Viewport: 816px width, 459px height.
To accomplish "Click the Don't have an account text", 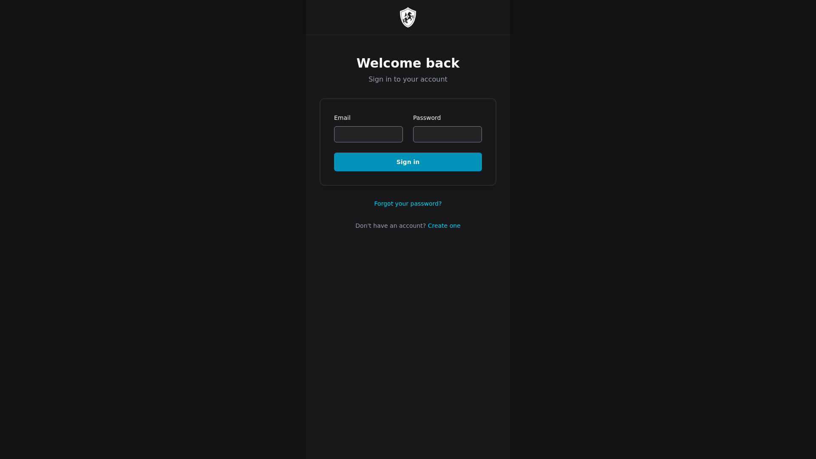I will pyautogui.click(x=391, y=226).
